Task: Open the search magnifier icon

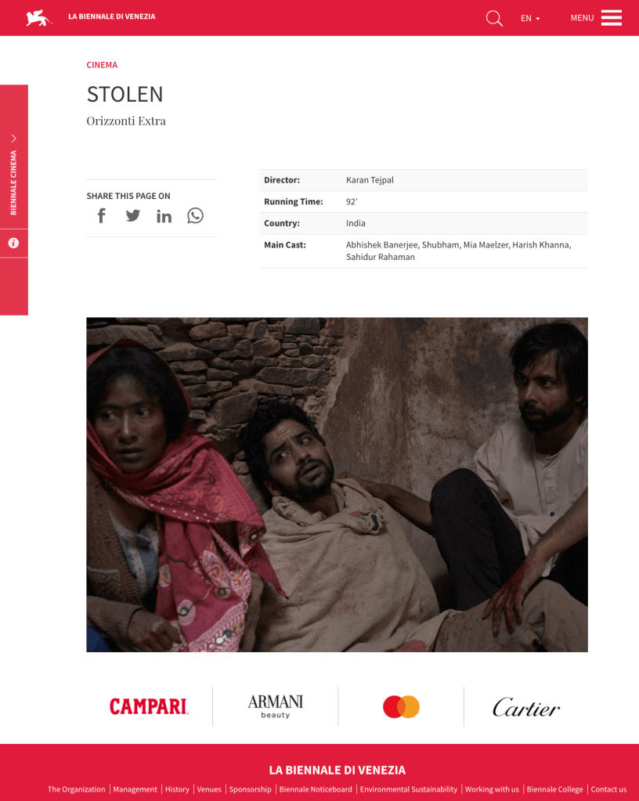Action: click(x=494, y=18)
